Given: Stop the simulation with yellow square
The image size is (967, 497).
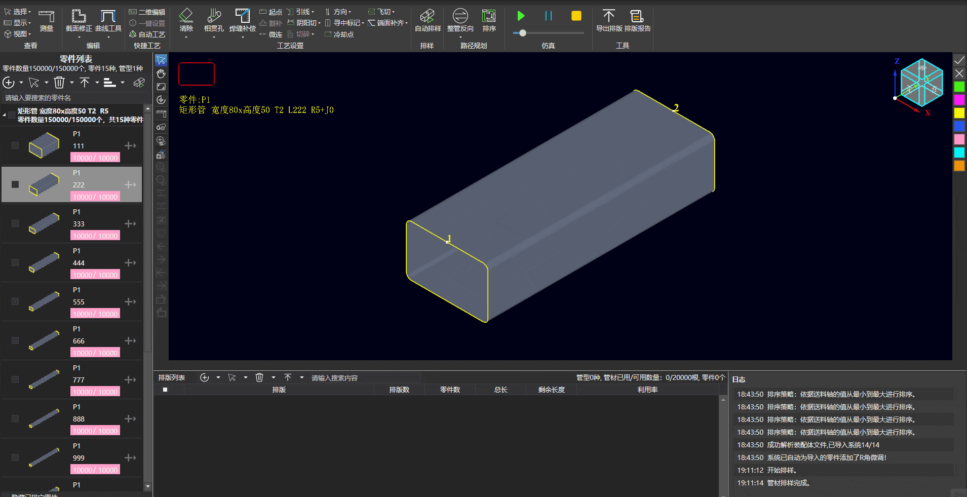Looking at the screenshot, I should click(576, 16).
